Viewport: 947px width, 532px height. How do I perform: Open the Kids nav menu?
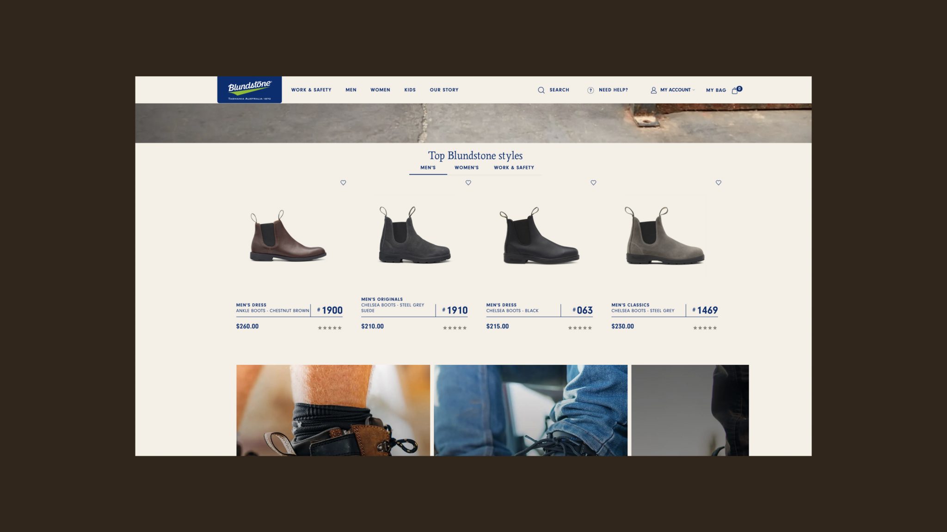[x=410, y=90]
